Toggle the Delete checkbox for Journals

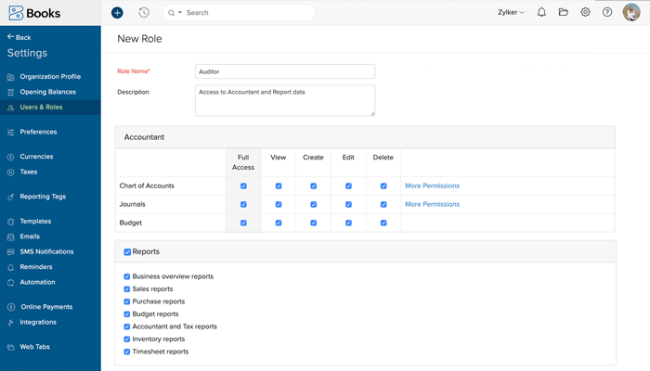click(x=383, y=204)
